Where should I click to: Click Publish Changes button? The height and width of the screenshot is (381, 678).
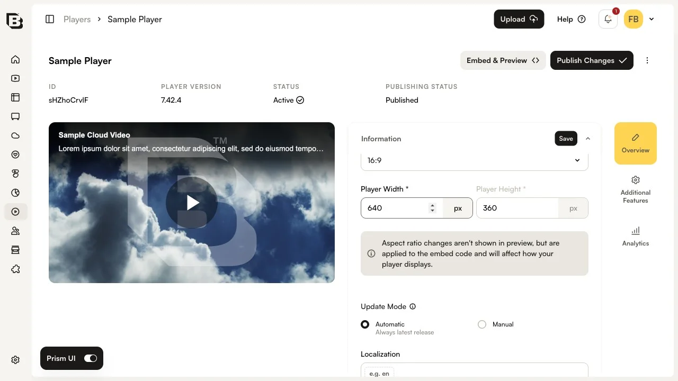click(592, 60)
